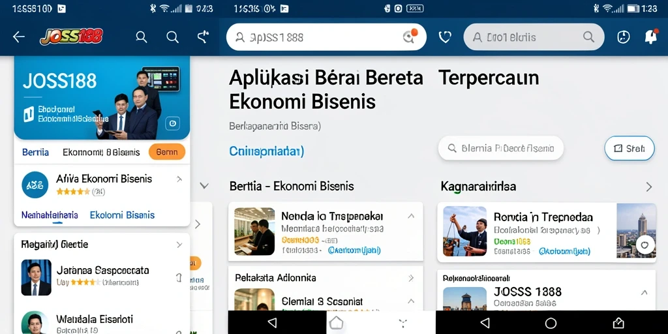Select the Ekolomi Bisenis link tab
668x334 pixels.
122,215
